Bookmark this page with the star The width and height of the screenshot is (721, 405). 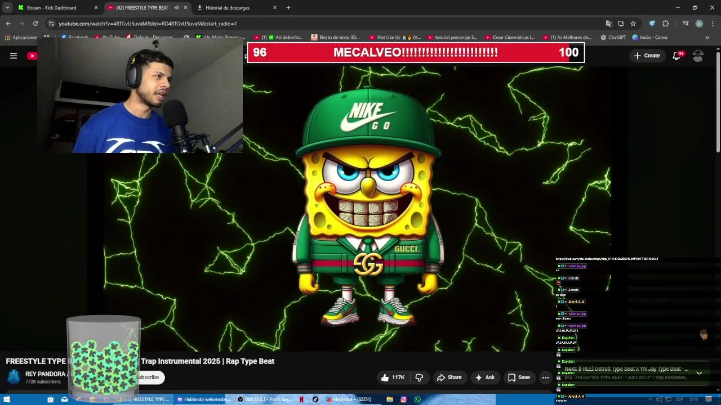(633, 24)
